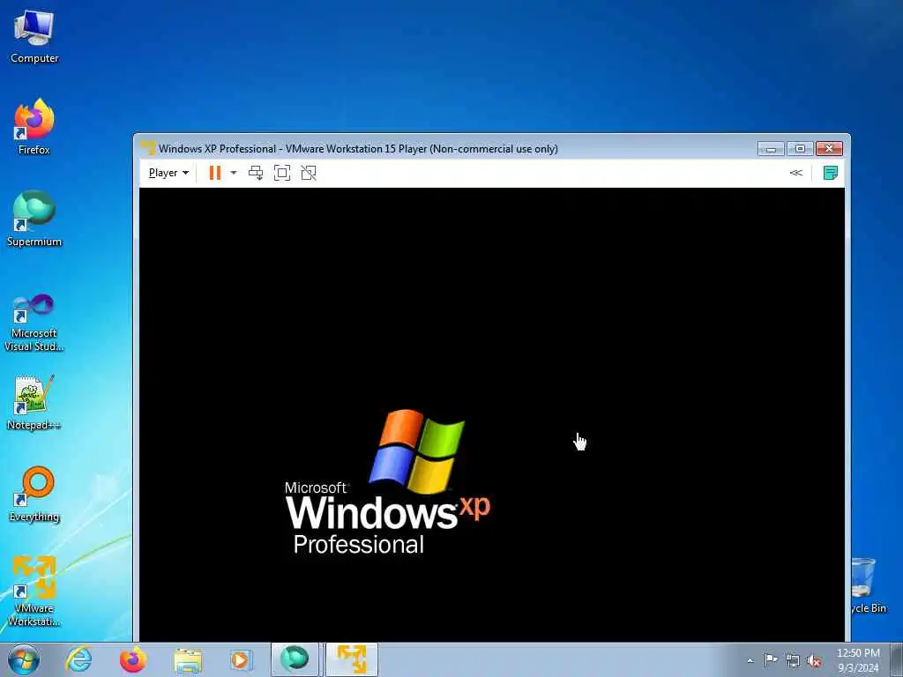This screenshot has height=677, width=903.
Task: Open Windows Media Player from the taskbar
Action: pos(242,659)
